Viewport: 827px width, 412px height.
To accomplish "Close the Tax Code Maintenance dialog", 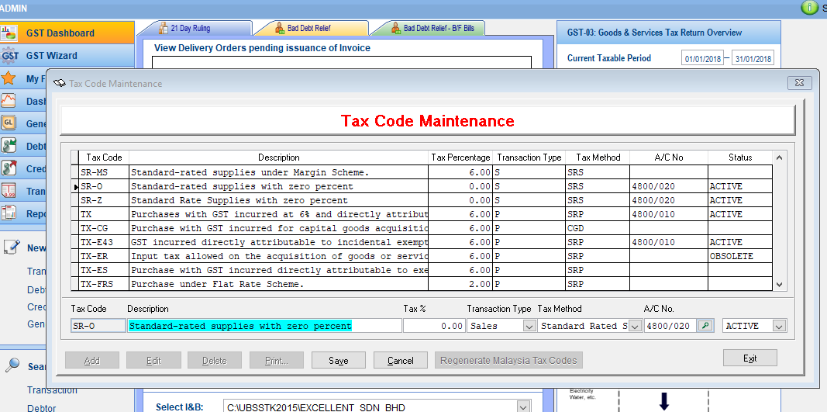I will tap(799, 82).
